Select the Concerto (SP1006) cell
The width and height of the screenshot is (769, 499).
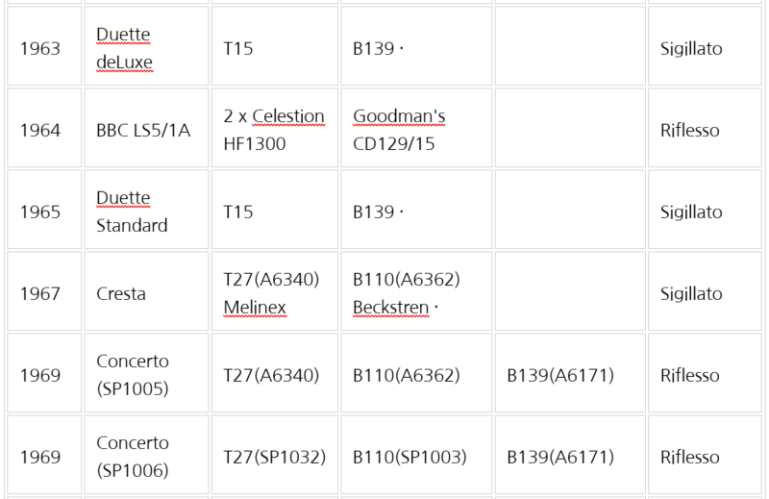pyautogui.click(x=133, y=457)
